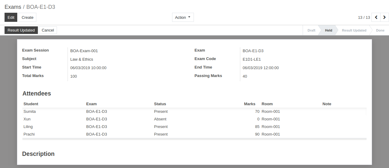Screen dimensions: 389x168
Task: Open the Law & Ethics subject link
Action: (81, 59)
